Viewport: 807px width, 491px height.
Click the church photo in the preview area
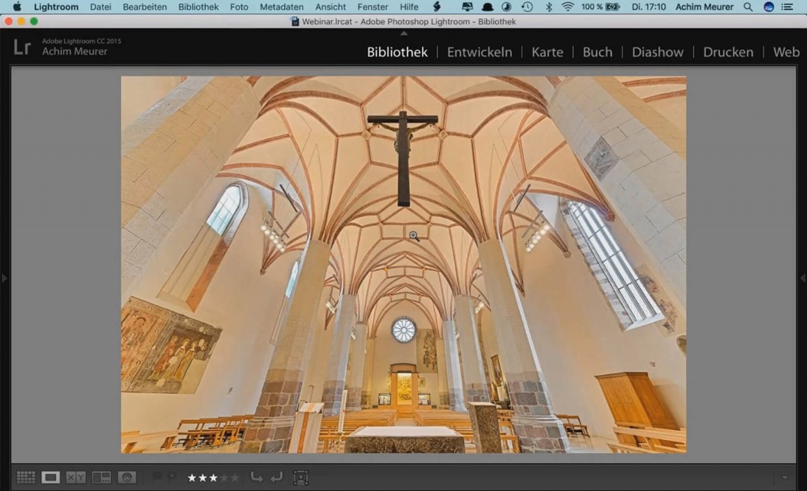[403, 265]
